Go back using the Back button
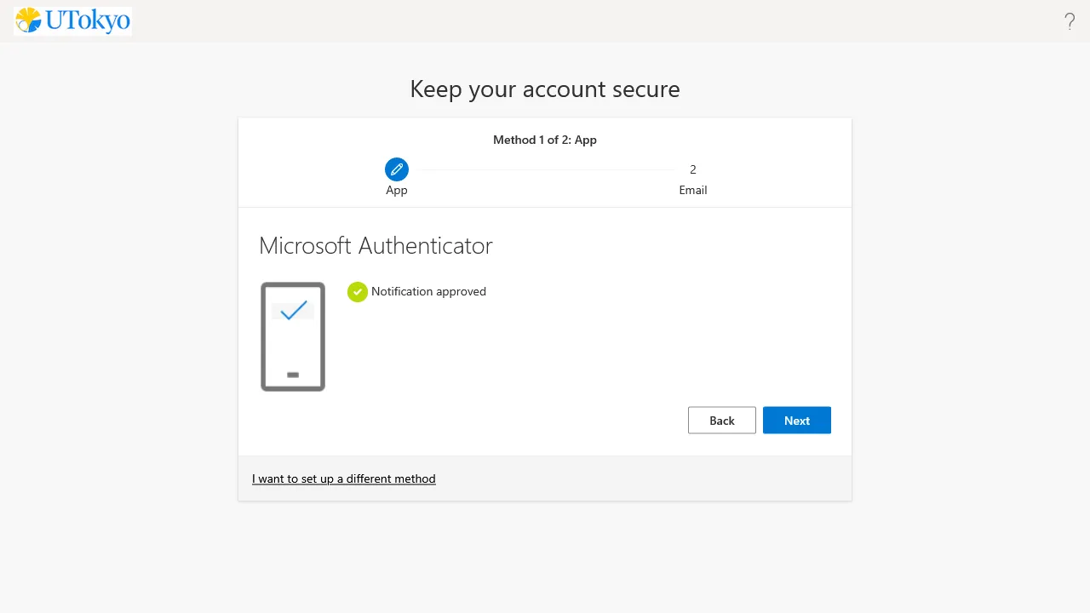This screenshot has height=613, width=1090. click(x=721, y=421)
